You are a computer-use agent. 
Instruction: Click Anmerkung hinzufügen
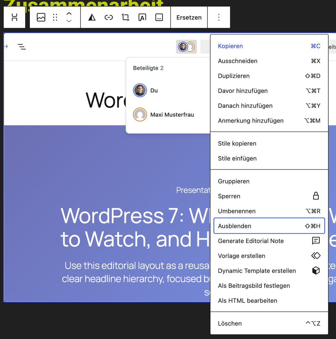tap(269, 121)
